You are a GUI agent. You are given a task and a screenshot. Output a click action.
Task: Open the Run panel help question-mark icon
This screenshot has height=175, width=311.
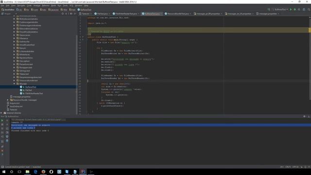pyautogui.click(x=2, y=155)
